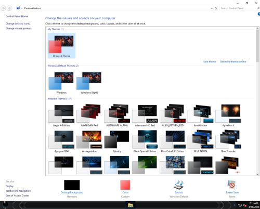Image resolution: width=260 pixels, height=209 pixels.
Task: Click the volume icon in system tray
Action: tap(244, 205)
